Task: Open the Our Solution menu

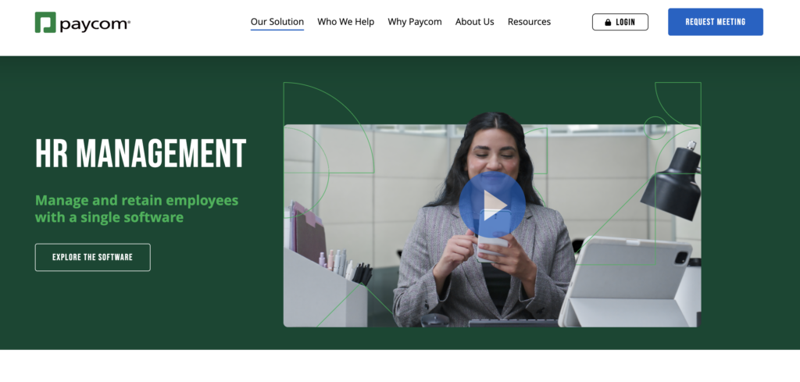Action: (277, 22)
